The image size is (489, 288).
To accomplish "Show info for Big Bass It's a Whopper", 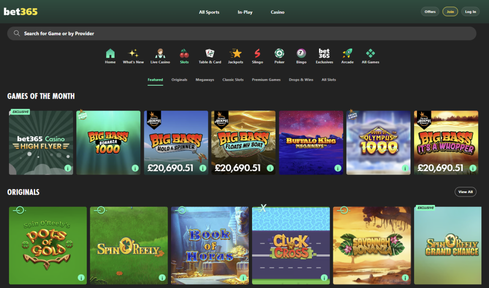I will (x=473, y=168).
